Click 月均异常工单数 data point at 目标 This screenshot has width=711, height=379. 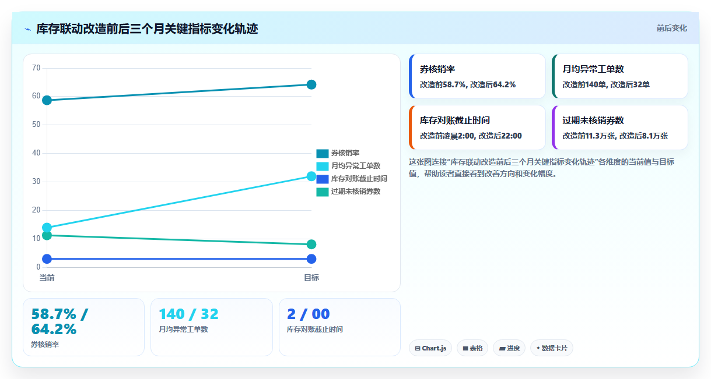[311, 176]
